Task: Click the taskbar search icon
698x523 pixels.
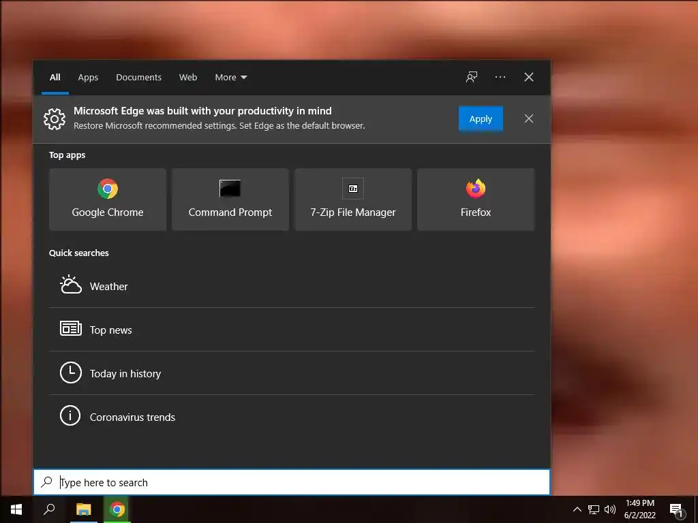Action: click(x=49, y=509)
